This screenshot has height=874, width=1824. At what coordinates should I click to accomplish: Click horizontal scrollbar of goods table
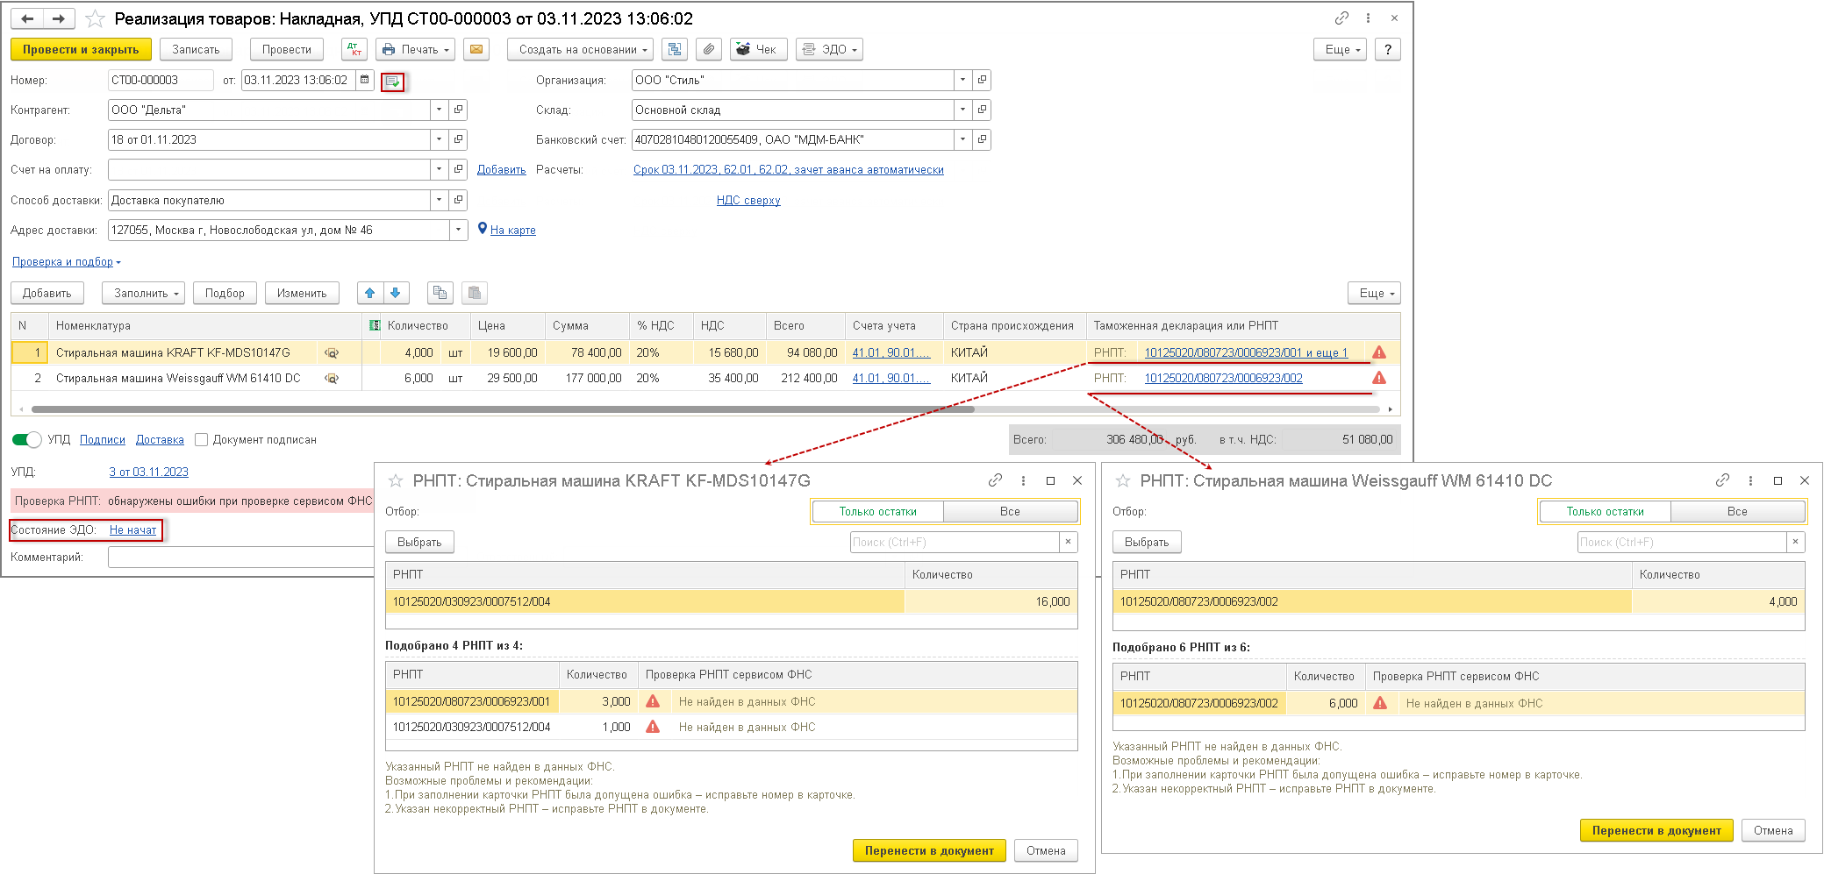(x=503, y=409)
